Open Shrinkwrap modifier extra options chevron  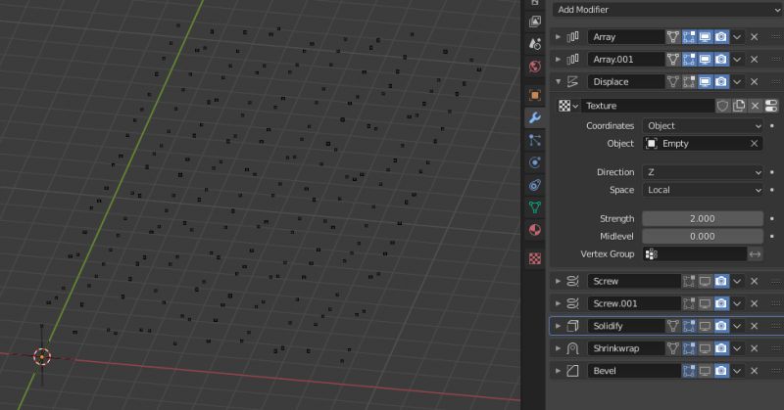coord(737,348)
